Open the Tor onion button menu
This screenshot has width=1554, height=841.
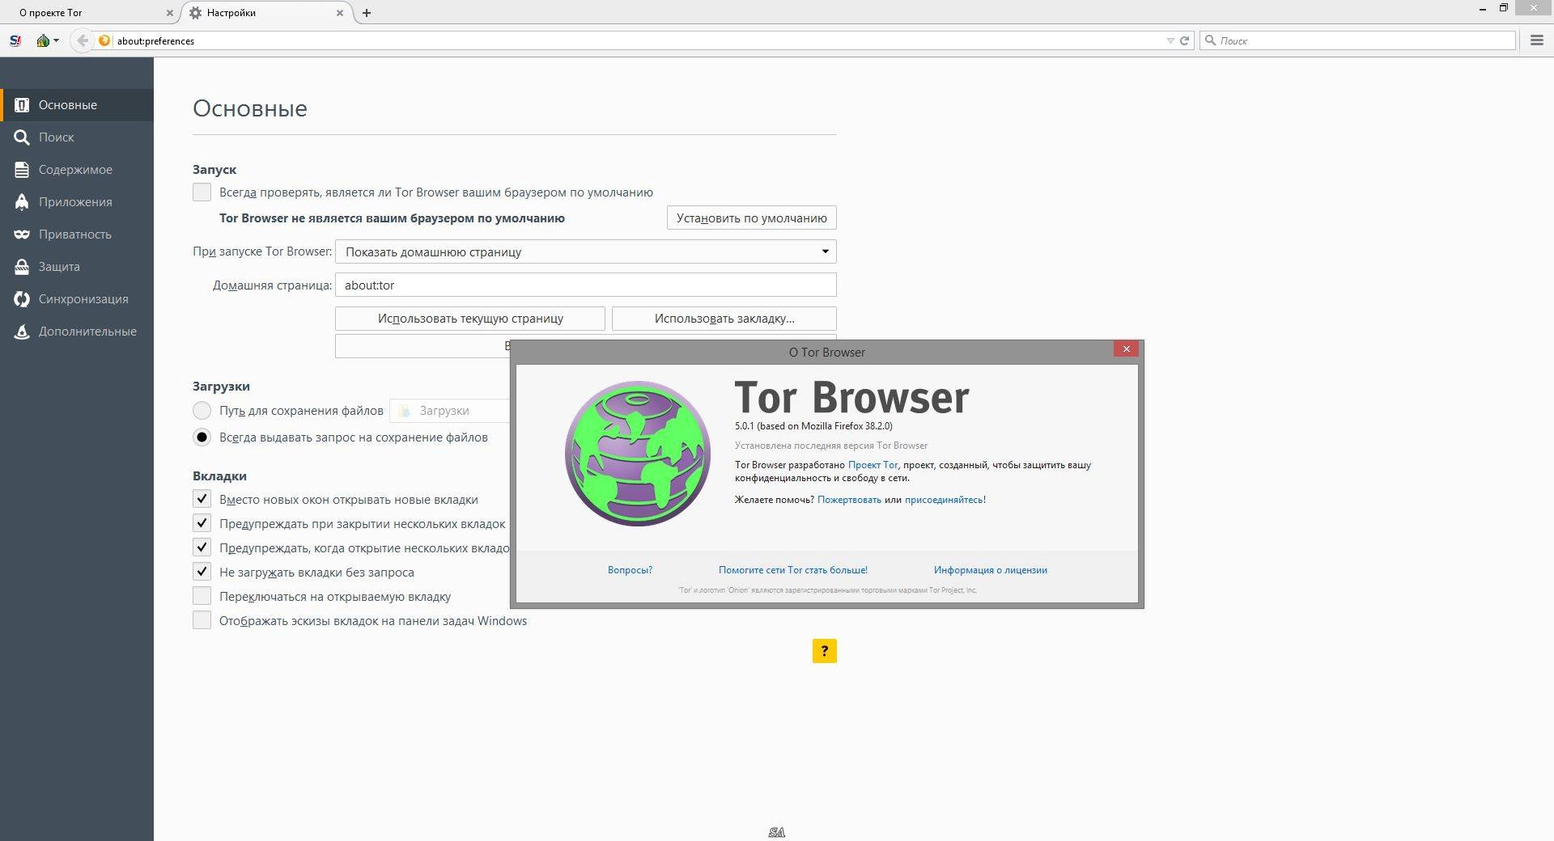(x=47, y=40)
